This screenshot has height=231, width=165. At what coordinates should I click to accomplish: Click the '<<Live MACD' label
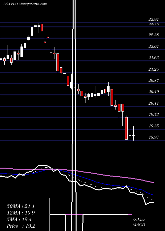[139, 222]
